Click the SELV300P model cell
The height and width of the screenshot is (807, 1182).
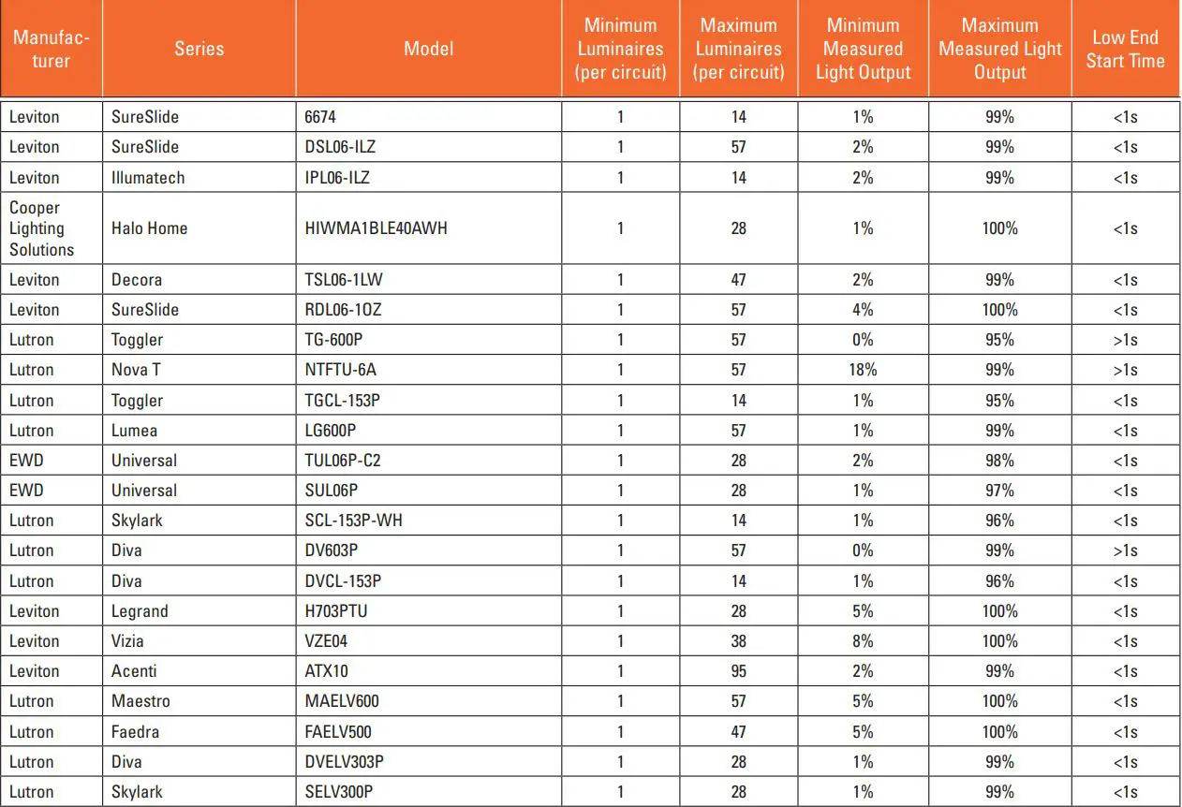tap(339, 792)
